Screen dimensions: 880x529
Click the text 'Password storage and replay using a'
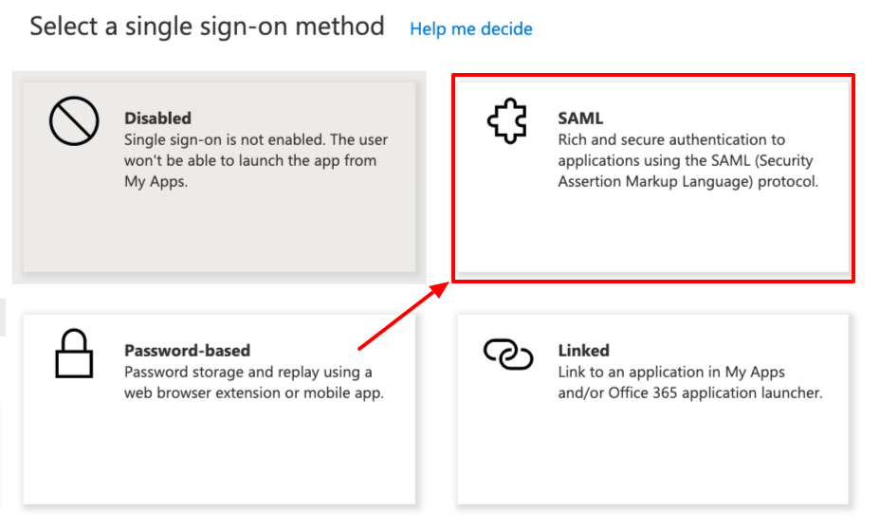coord(248,372)
